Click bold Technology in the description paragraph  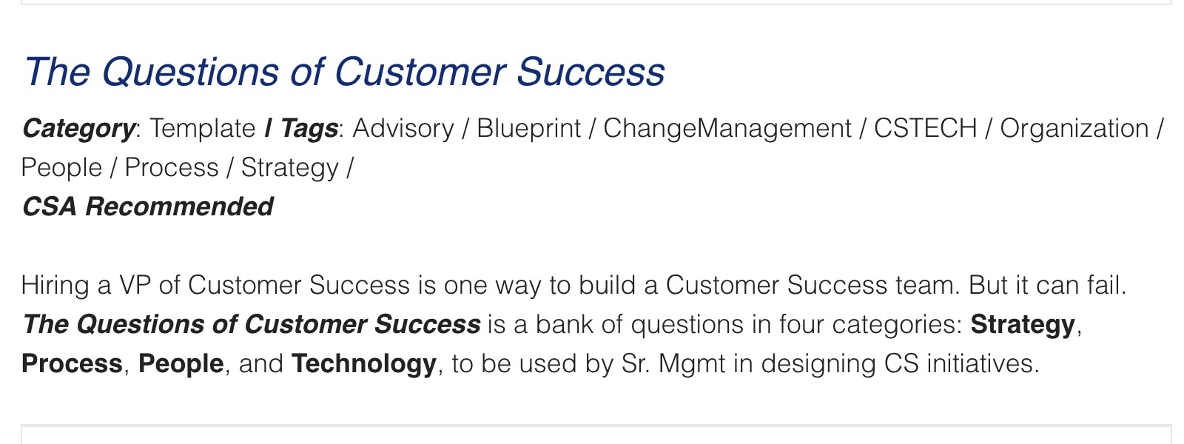tap(364, 364)
